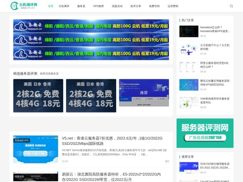Read the 腾讯云轻量应用服务器和传统VPS article
The width and height of the screenshot is (243, 182).
pos(215,83)
